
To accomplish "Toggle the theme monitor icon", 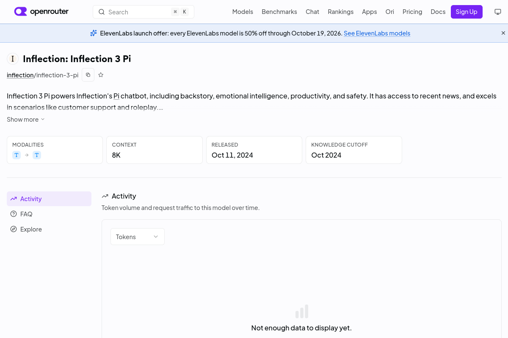I will tap(498, 12).
